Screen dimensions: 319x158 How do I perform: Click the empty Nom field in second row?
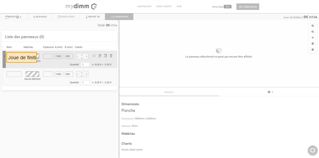tap(14, 74)
